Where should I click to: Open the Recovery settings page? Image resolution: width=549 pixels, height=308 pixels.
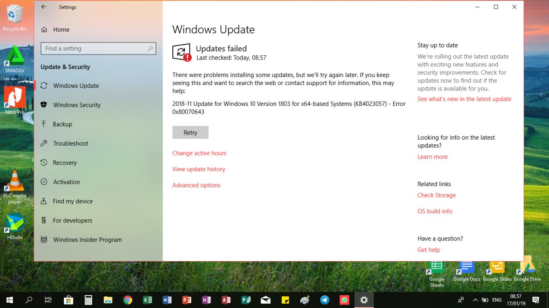tap(98, 163)
